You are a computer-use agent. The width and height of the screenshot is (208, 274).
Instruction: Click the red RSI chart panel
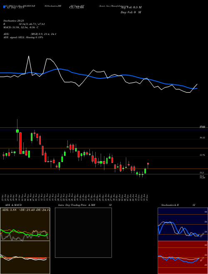click(x=183, y=257)
